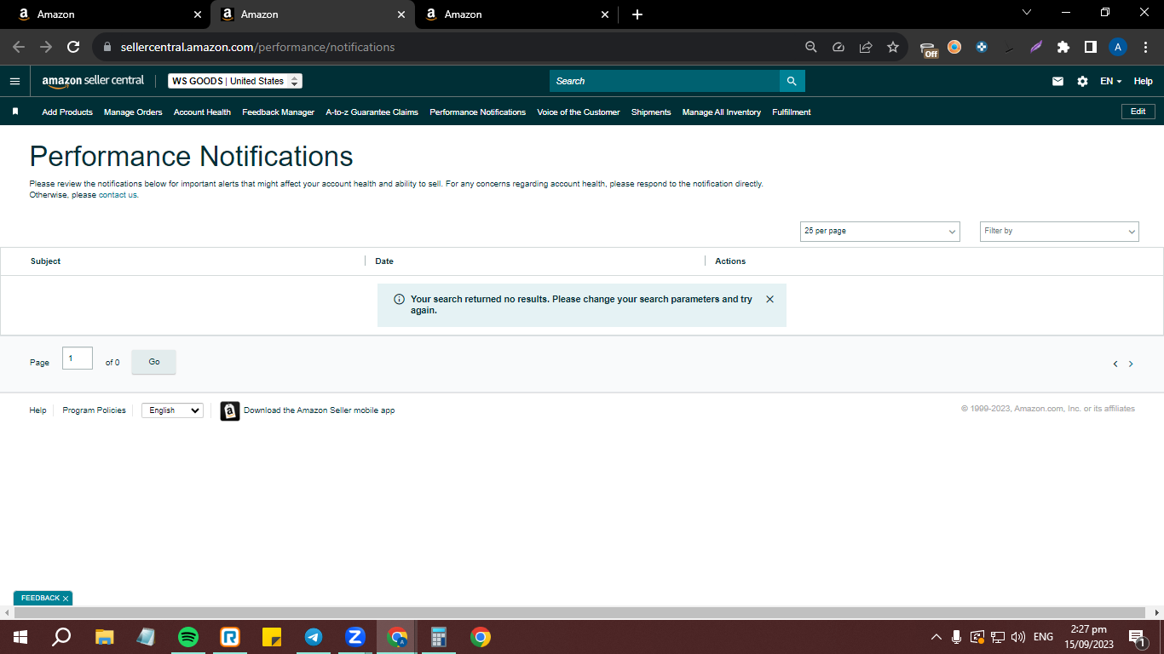Click the Amazon Seller app icon
Image resolution: width=1164 pixels, height=654 pixels.
point(230,411)
